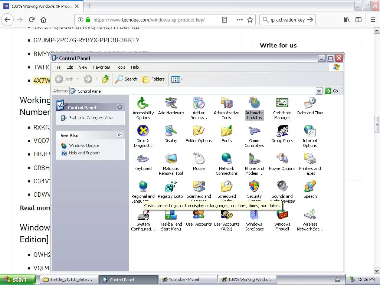Image resolution: width=380 pixels, height=285 pixels.
Task: Go up one folder level
Action: [106, 79]
